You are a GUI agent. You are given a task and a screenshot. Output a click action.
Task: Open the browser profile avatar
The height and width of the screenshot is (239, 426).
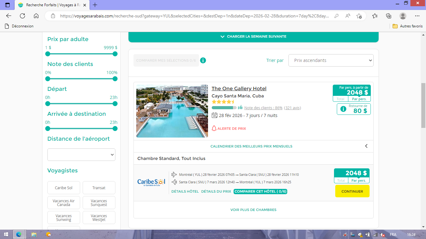point(403,16)
